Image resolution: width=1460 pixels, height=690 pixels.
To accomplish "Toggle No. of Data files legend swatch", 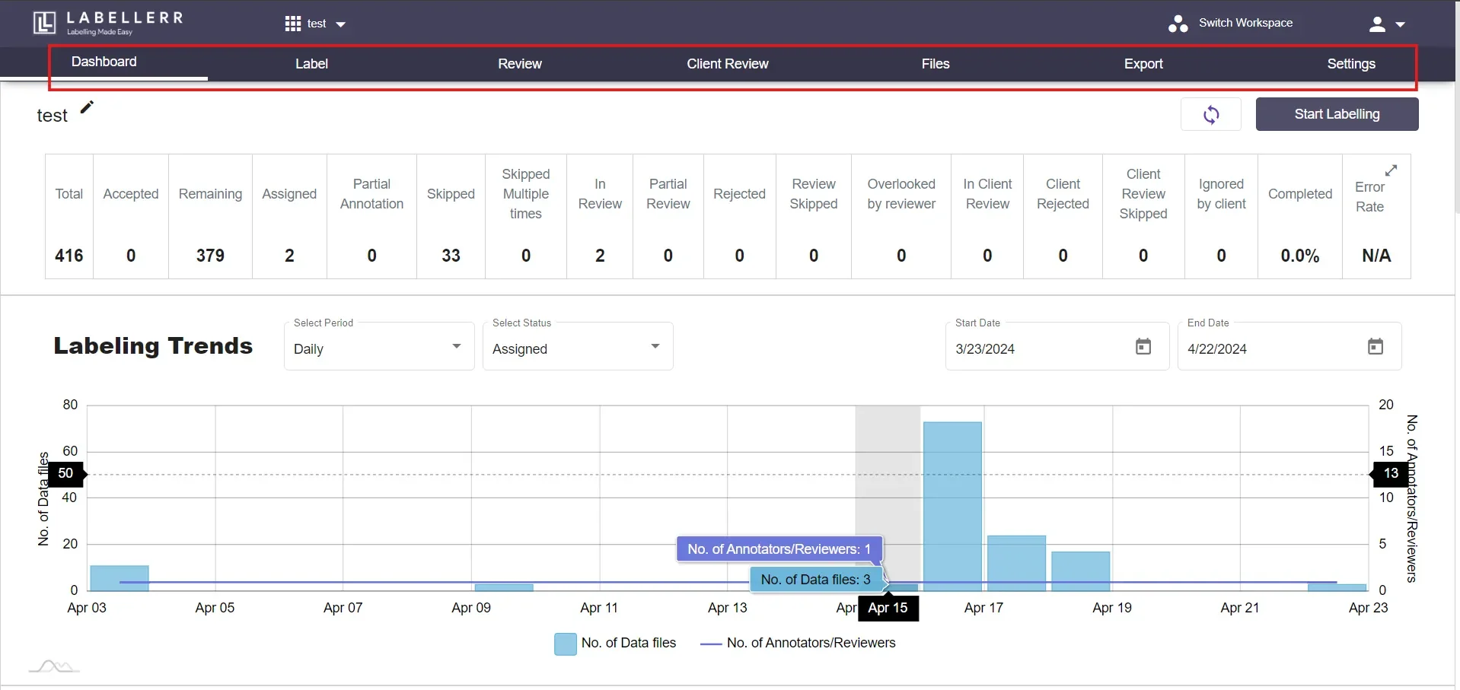I will click(x=566, y=644).
